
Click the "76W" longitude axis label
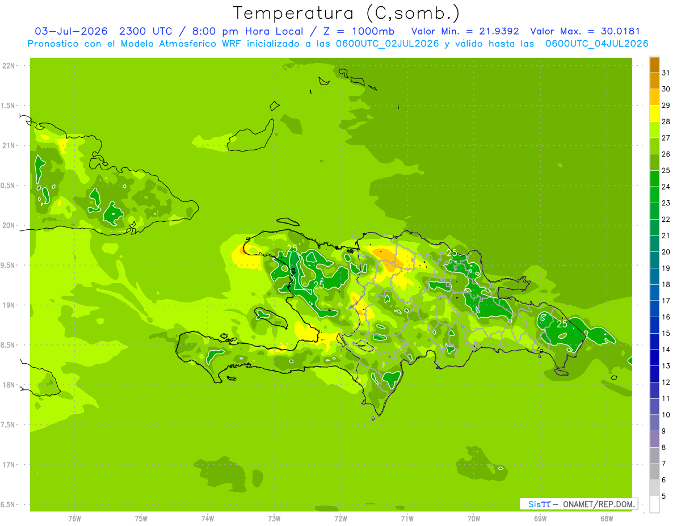point(74,519)
